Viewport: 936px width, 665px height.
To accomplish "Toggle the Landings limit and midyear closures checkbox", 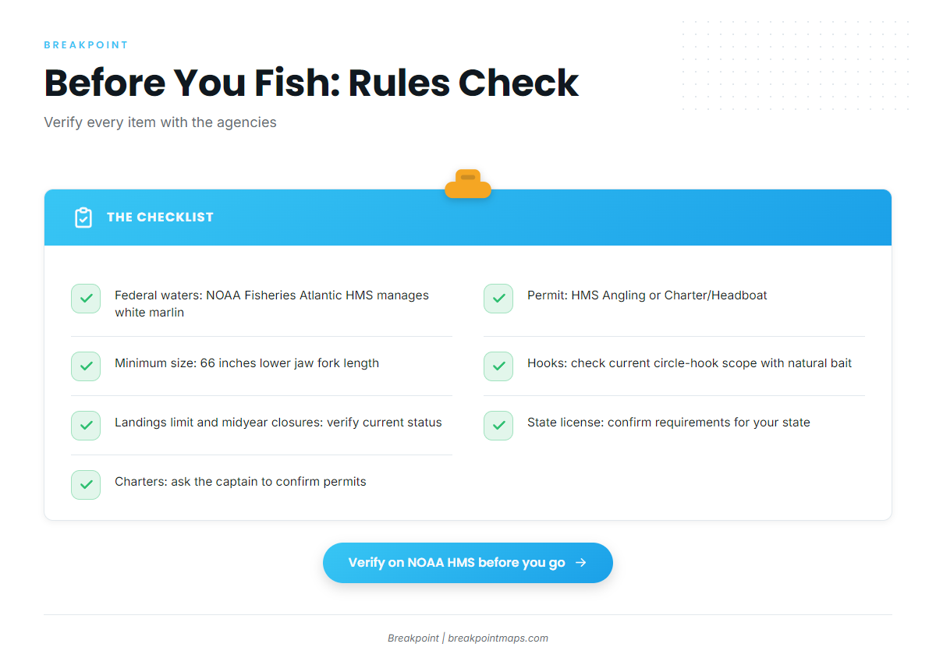I will (x=86, y=426).
